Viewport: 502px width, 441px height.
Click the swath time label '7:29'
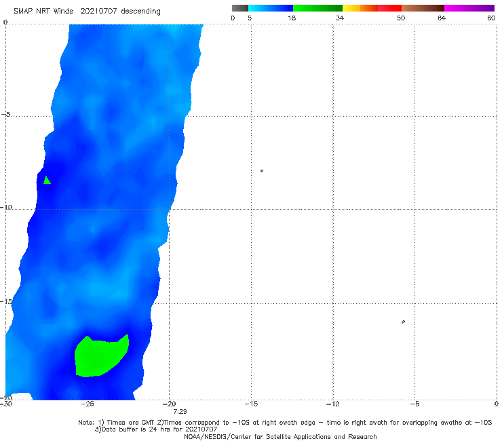[x=180, y=412]
